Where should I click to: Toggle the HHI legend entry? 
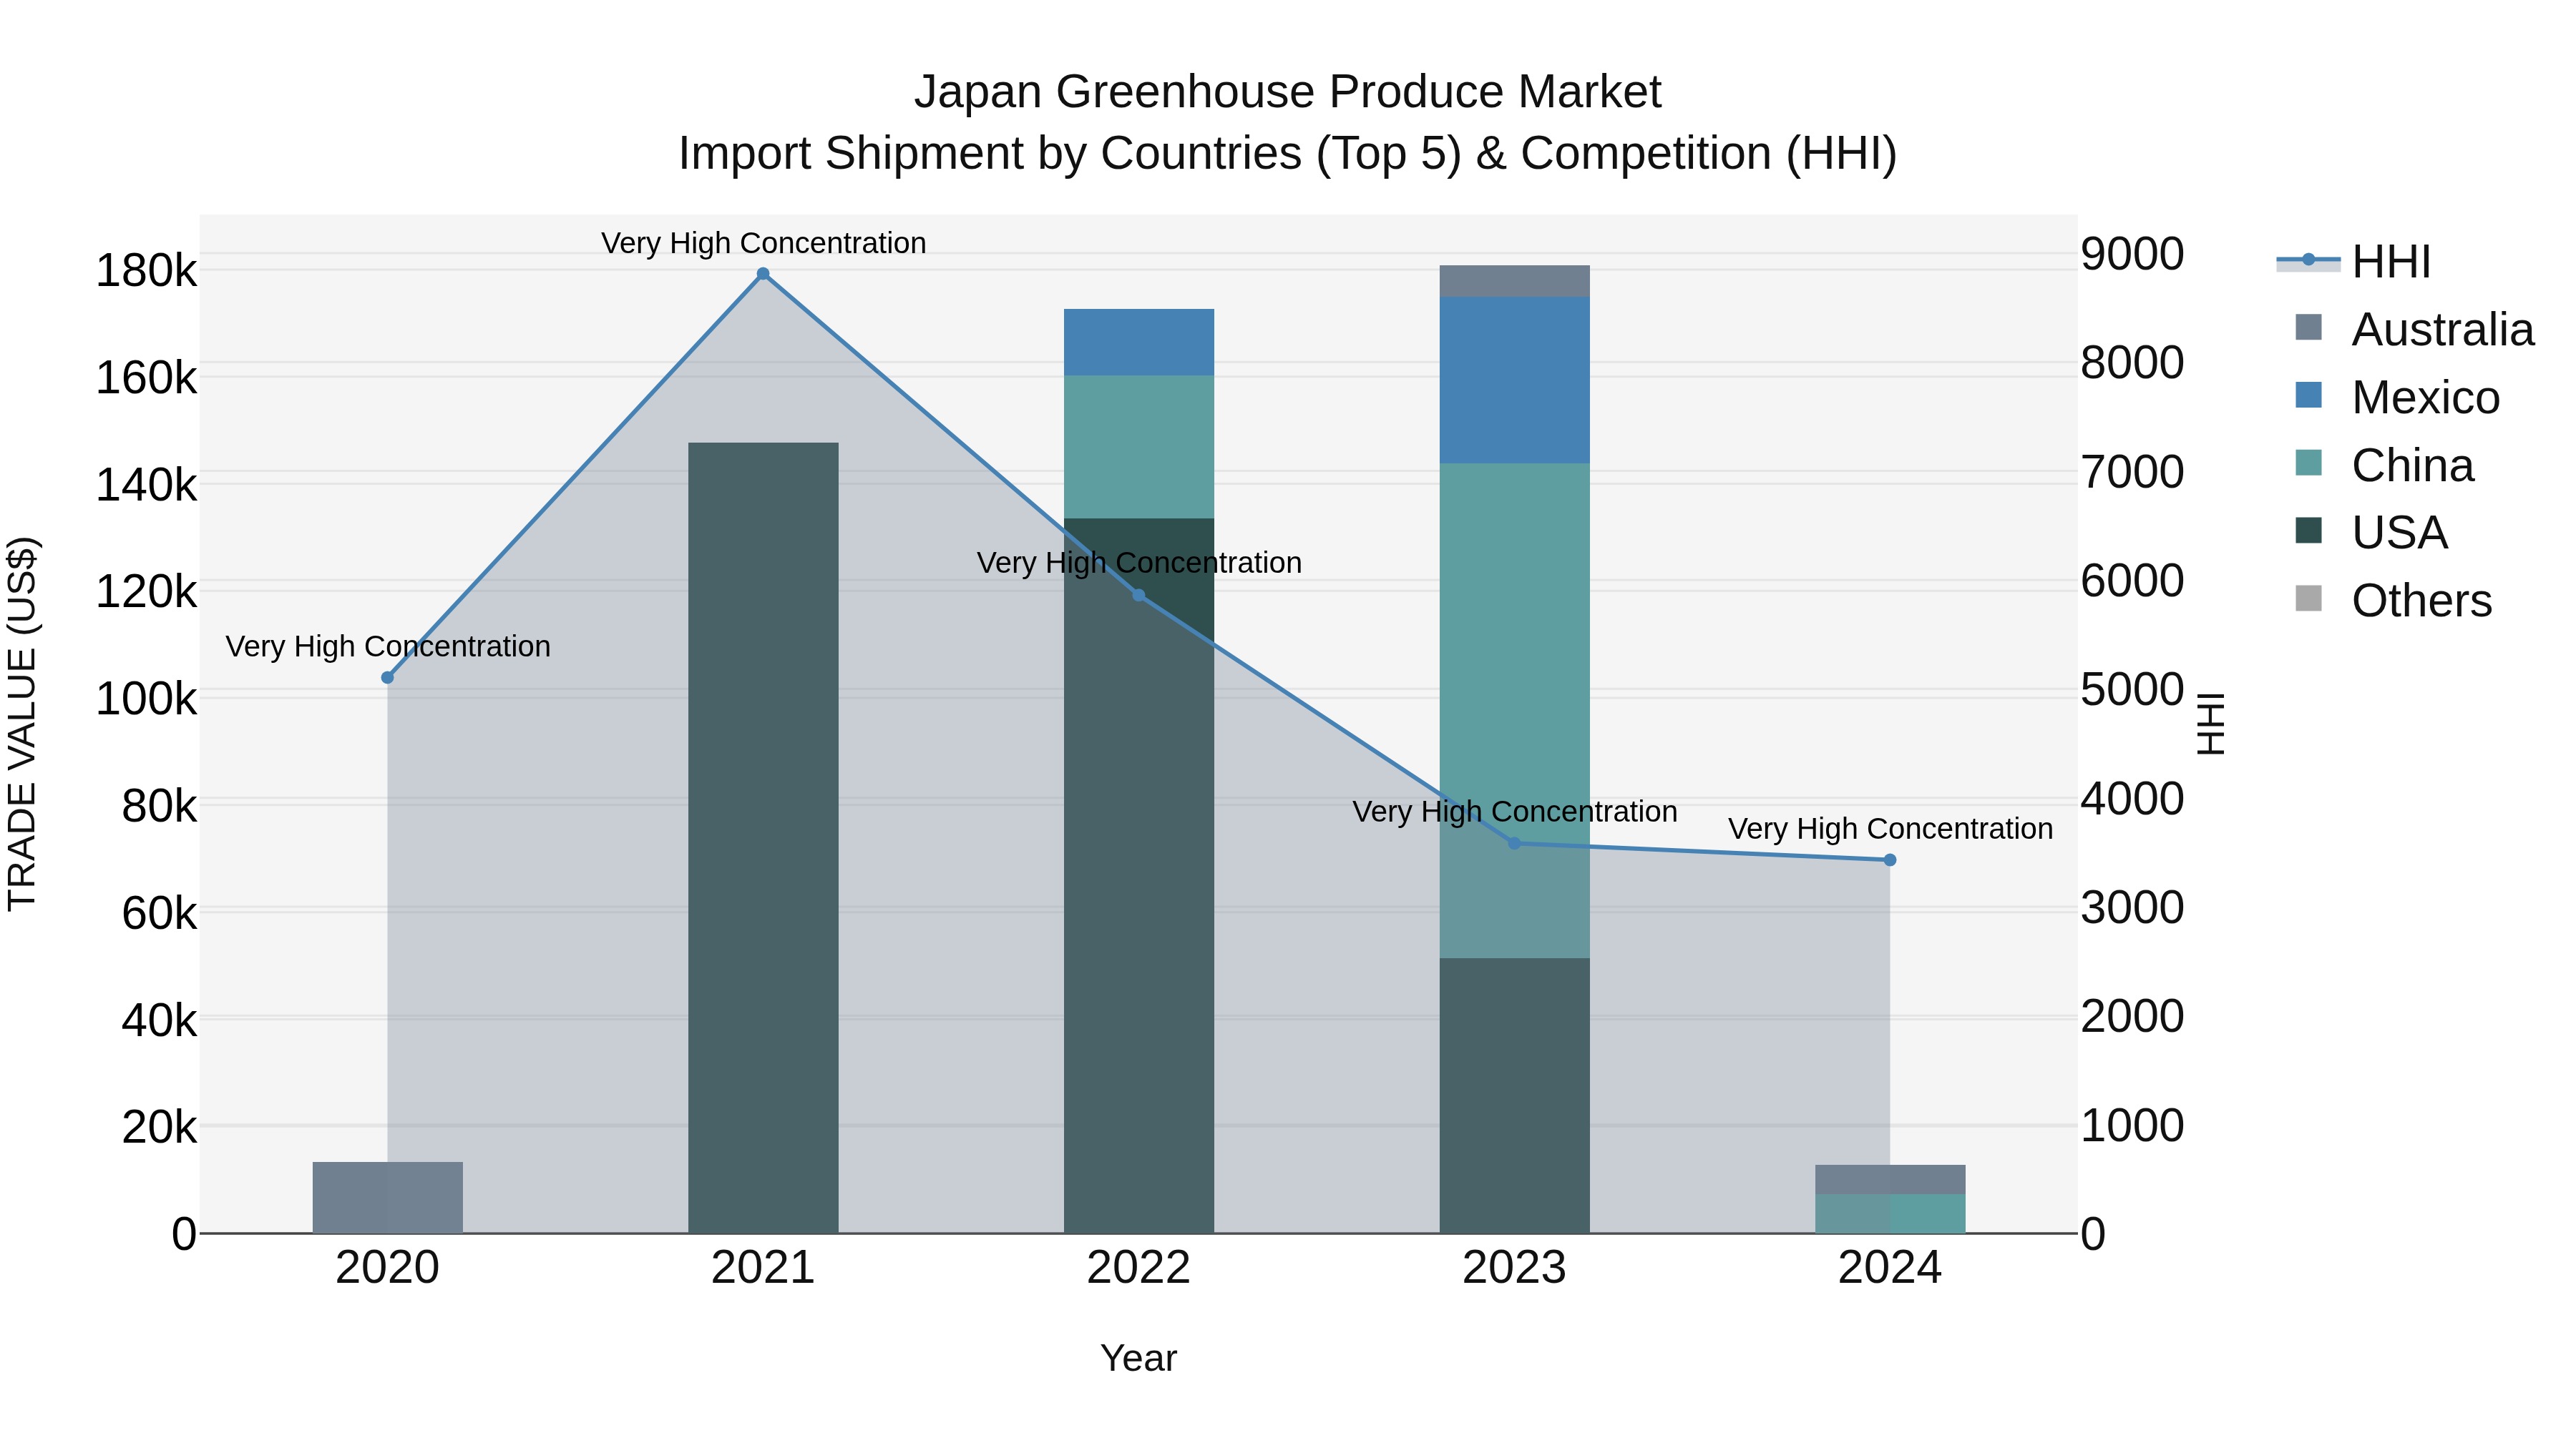pos(2354,262)
